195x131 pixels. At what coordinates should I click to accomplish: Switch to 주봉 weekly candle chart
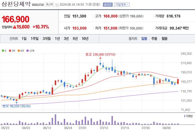coord(154,39)
